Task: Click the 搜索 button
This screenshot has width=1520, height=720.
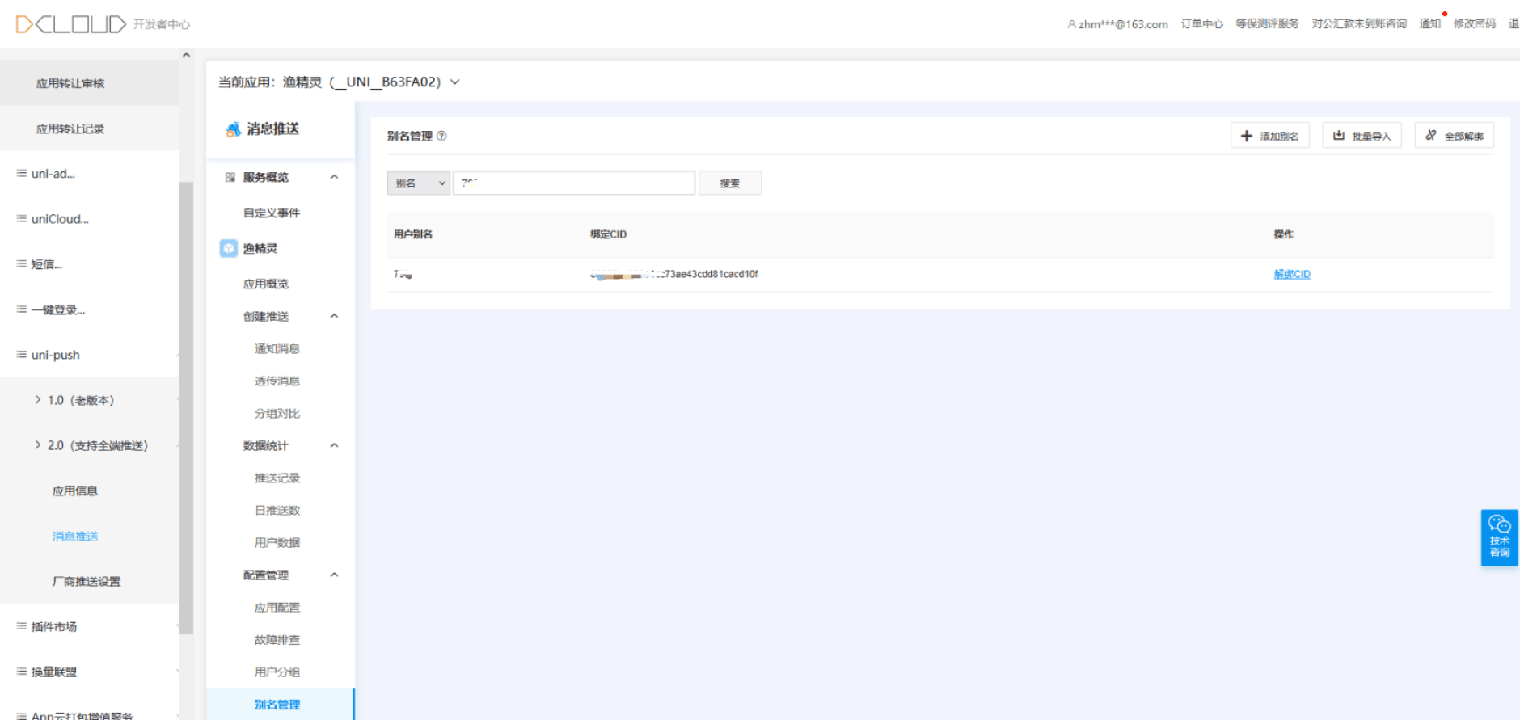Action: (729, 183)
